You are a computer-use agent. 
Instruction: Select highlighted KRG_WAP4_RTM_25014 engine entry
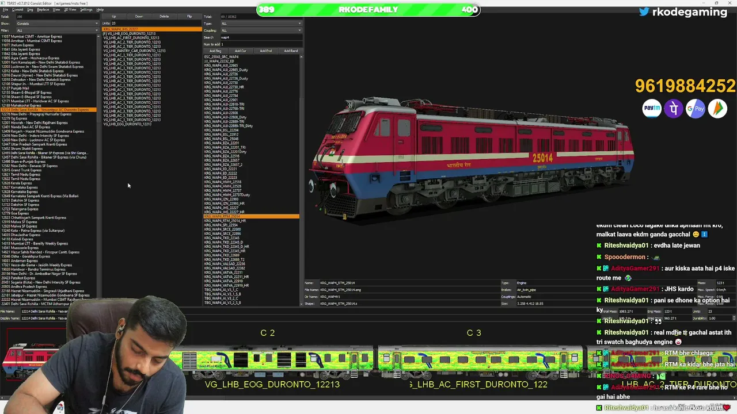(x=252, y=216)
